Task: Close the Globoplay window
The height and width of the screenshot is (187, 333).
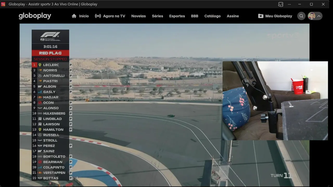Action: click(323, 4)
